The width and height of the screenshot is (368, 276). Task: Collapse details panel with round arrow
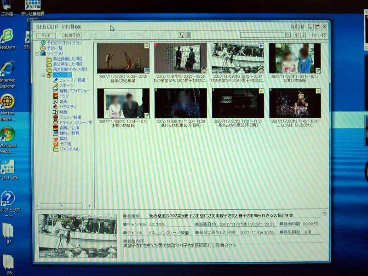tap(324, 213)
